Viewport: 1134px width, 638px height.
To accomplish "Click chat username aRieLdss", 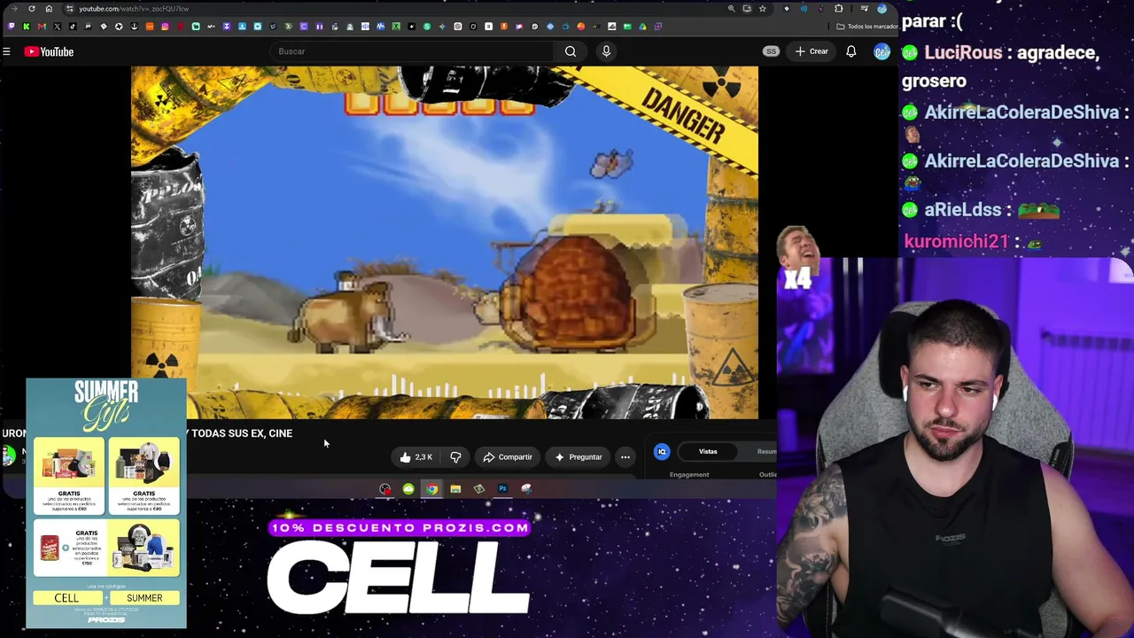I will coord(963,210).
